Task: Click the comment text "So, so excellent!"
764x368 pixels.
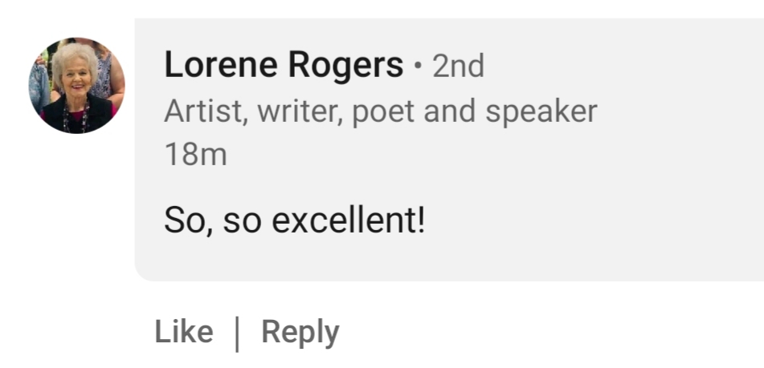Action: pos(294,220)
